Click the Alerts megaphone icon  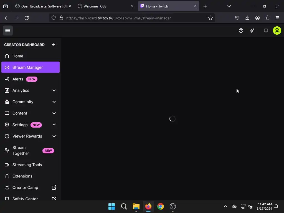[7, 79]
